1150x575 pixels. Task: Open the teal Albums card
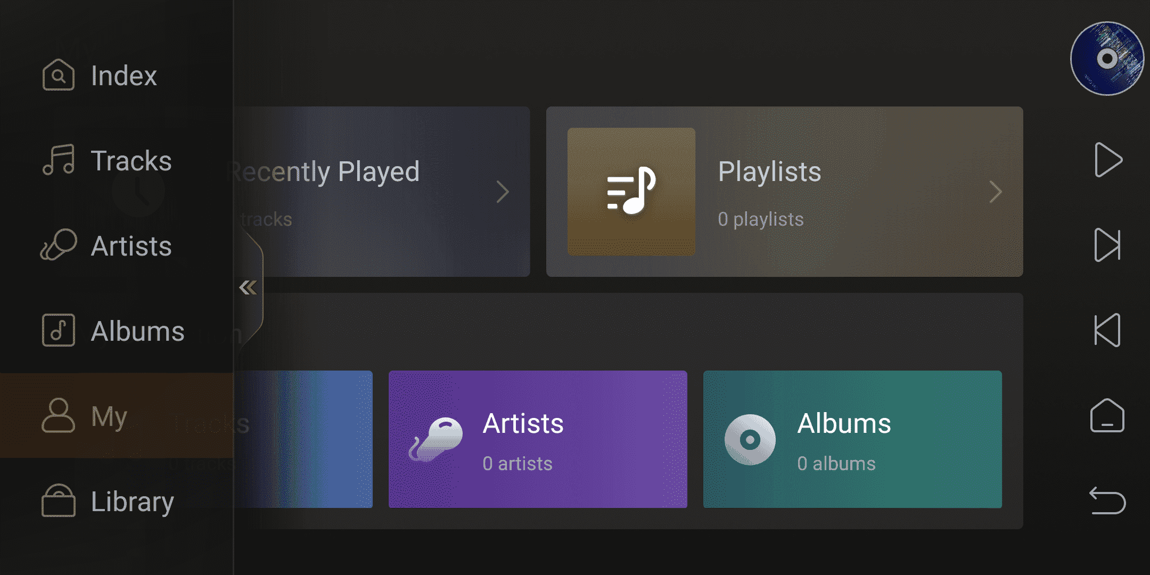coord(852,439)
